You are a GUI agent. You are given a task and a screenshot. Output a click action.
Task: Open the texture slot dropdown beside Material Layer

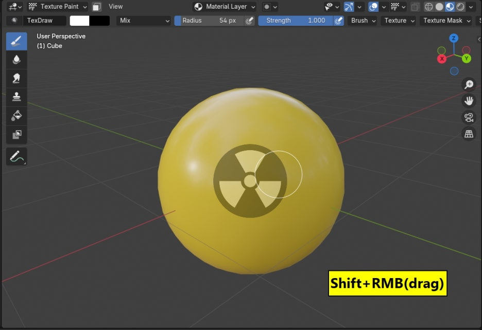click(x=270, y=7)
